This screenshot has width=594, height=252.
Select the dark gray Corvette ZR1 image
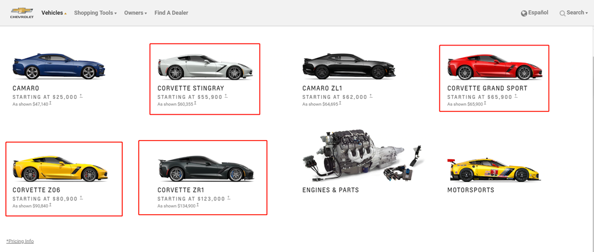pyautogui.click(x=205, y=169)
